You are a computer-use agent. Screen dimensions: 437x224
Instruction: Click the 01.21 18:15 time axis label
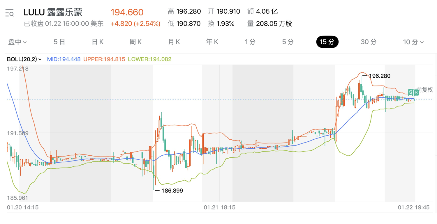(219, 207)
